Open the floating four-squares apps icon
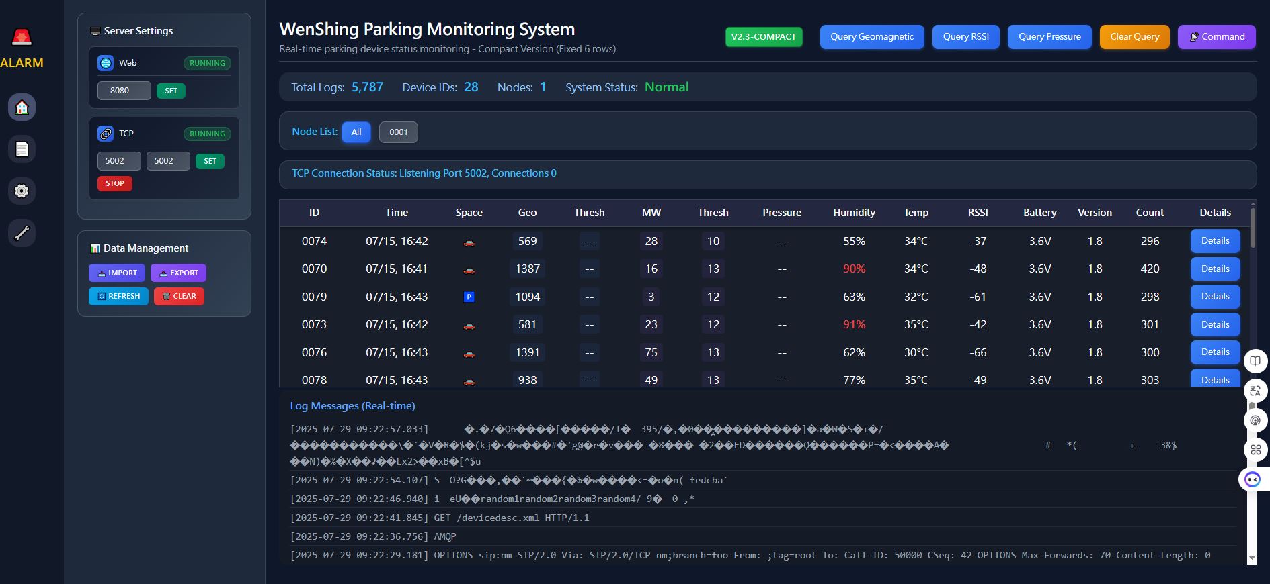Viewport: 1270px width, 584px height. click(x=1255, y=450)
